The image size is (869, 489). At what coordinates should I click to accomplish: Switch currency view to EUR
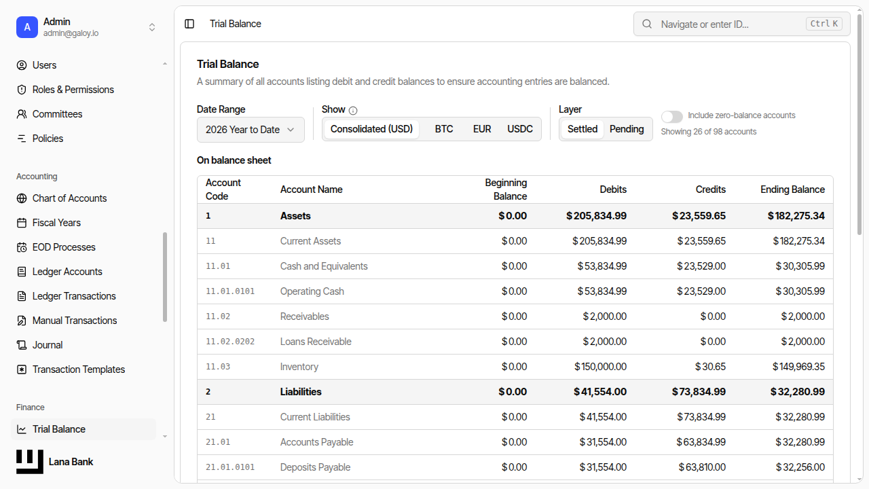(482, 129)
